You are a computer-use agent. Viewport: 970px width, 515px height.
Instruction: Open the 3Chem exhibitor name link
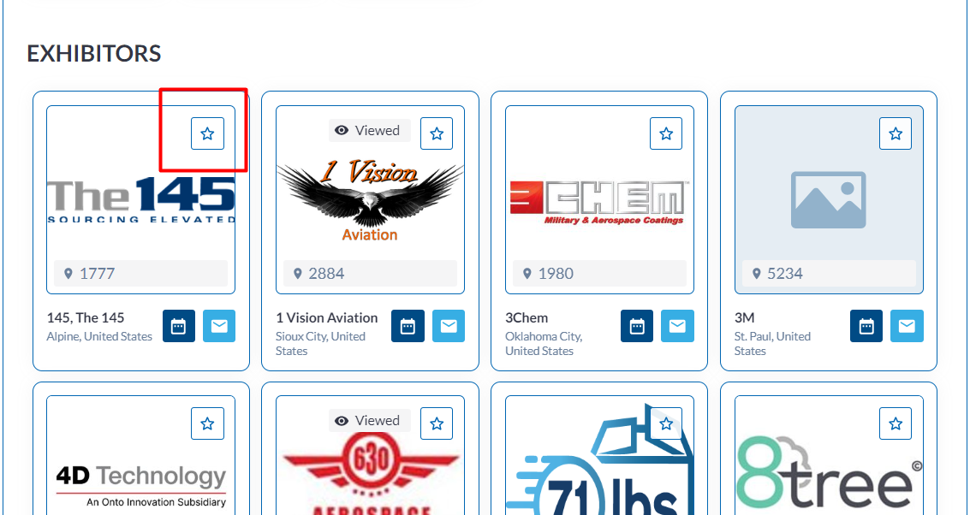click(527, 317)
